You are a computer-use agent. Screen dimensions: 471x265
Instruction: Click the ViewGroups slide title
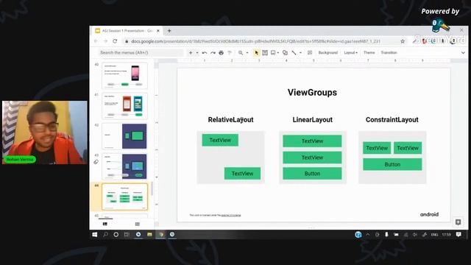point(312,92)
